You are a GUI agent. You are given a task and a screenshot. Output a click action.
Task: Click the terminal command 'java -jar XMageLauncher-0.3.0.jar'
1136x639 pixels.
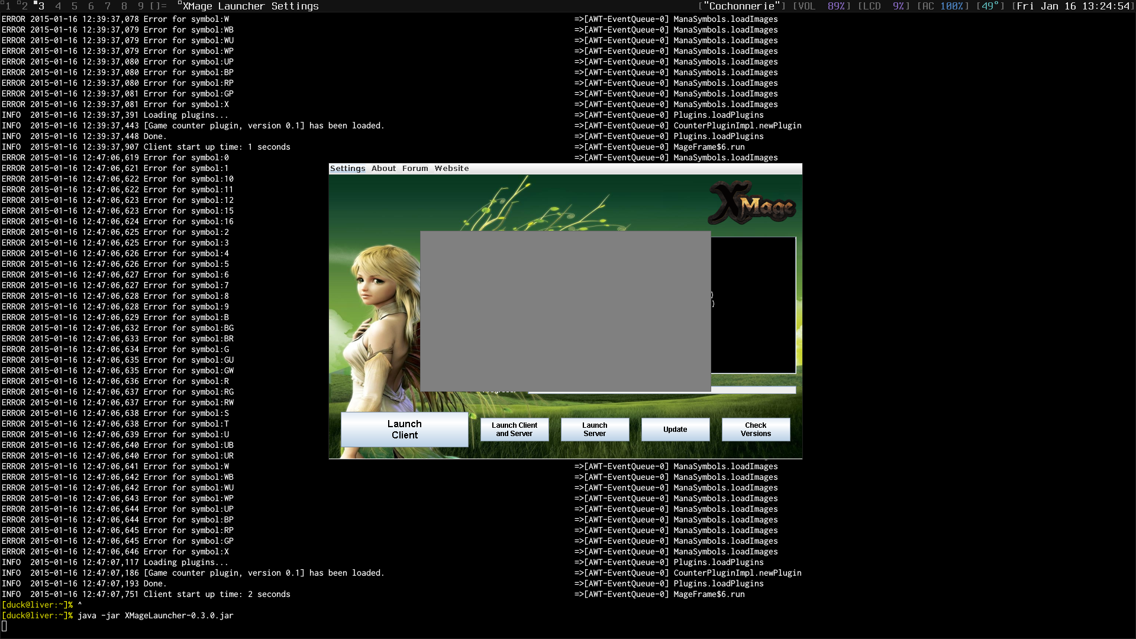pos(155,616)
